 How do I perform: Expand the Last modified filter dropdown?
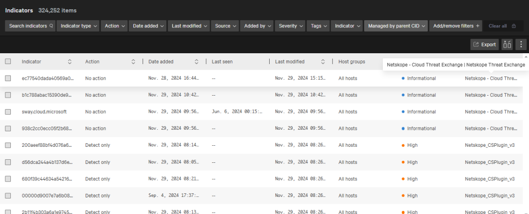click(189, 26)
